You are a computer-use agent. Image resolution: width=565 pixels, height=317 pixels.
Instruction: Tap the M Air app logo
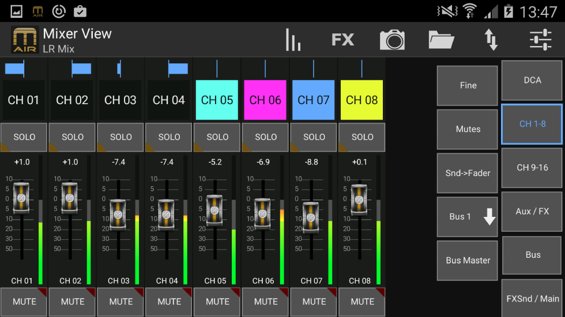24,40
